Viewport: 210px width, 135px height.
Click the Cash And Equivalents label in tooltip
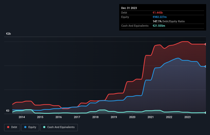[135, 26]
